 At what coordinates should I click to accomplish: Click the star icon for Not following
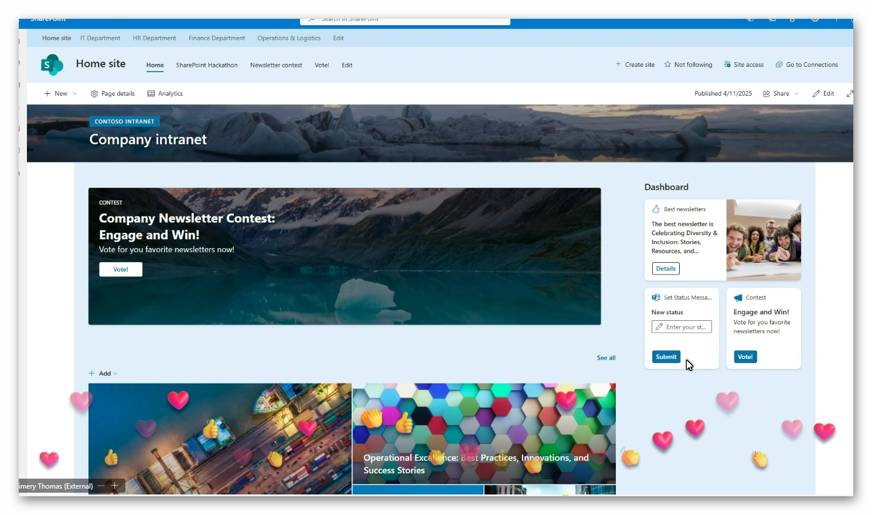667,65
